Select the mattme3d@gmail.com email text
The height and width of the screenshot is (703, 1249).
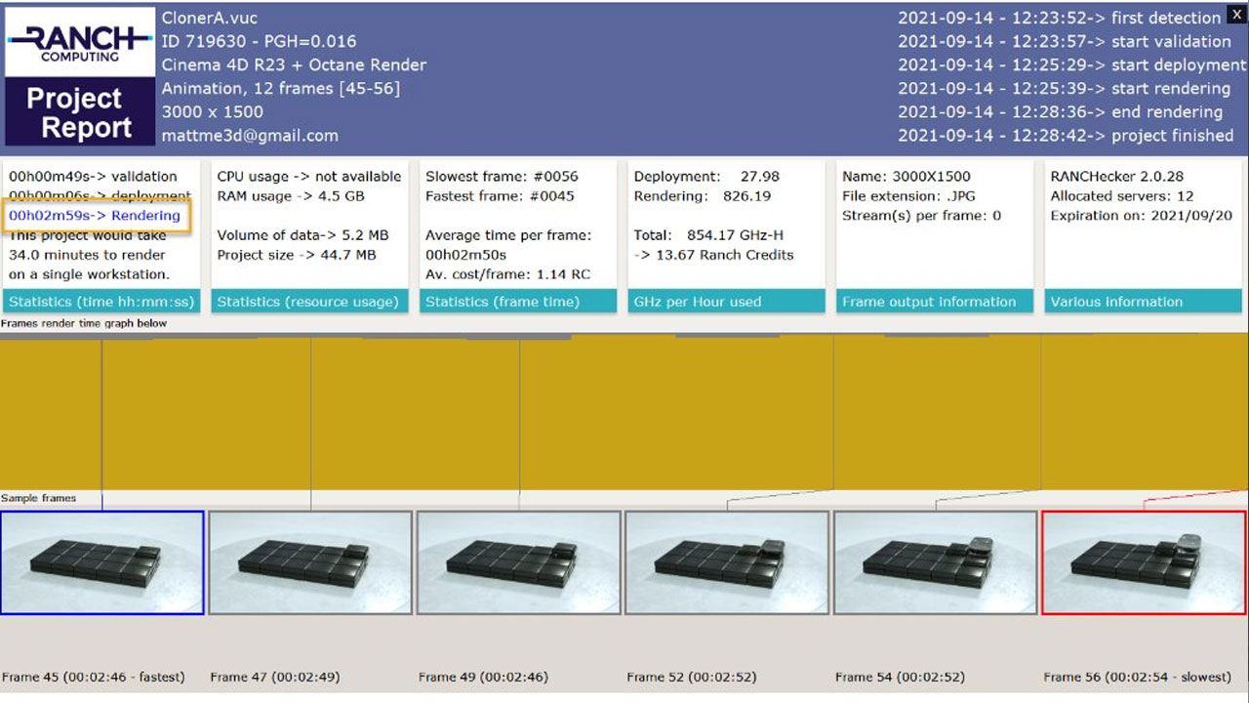(x=250, y=136)
